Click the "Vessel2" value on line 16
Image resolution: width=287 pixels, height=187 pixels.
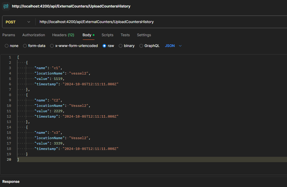click(x=79, y=138)
